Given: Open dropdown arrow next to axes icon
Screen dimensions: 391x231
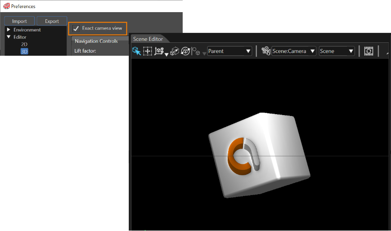Looking at the screenshot, I should pos(166,54).
